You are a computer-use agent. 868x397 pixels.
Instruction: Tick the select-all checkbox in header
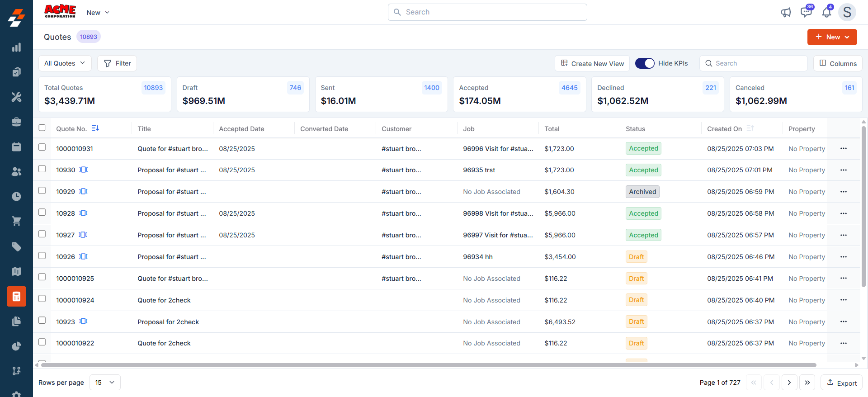pos(42,128)
